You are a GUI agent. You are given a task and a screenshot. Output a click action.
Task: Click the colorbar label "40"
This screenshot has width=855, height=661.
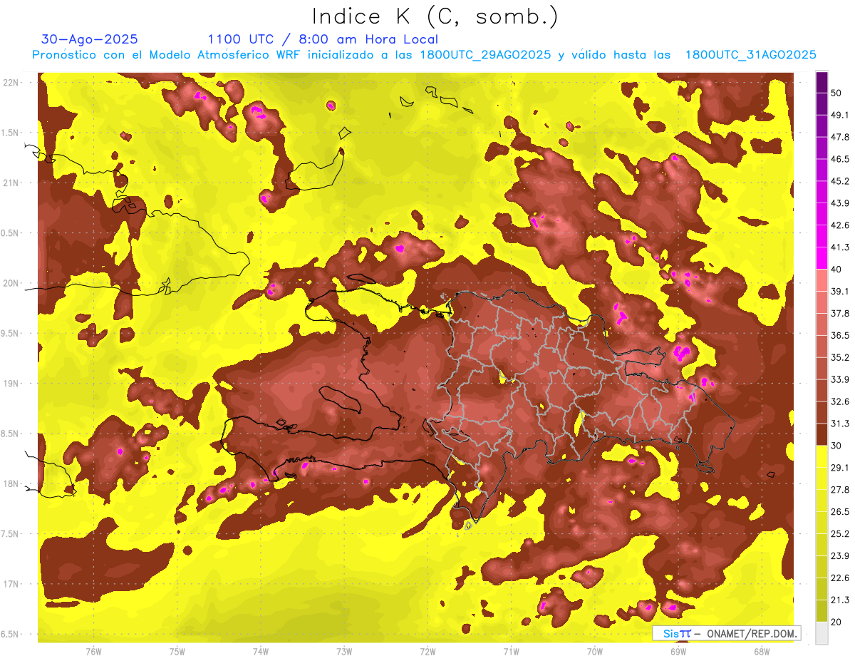tap(836, 269)
